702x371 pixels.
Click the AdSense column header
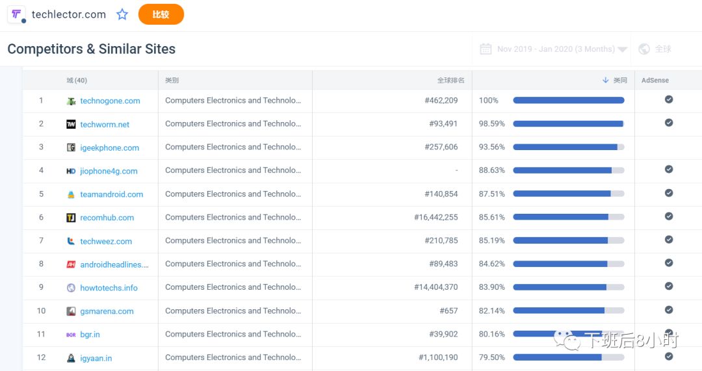point(655,80)
